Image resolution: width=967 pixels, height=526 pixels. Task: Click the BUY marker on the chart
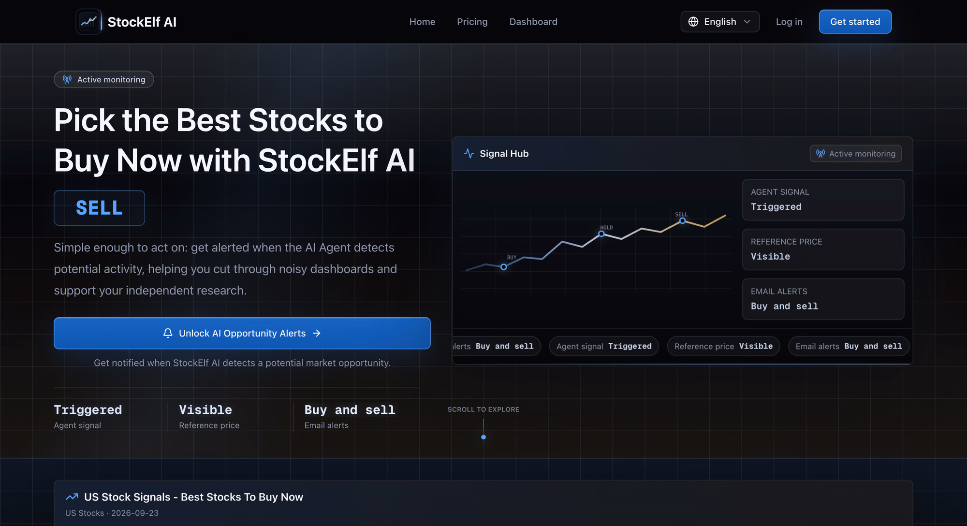click(504, 267)
